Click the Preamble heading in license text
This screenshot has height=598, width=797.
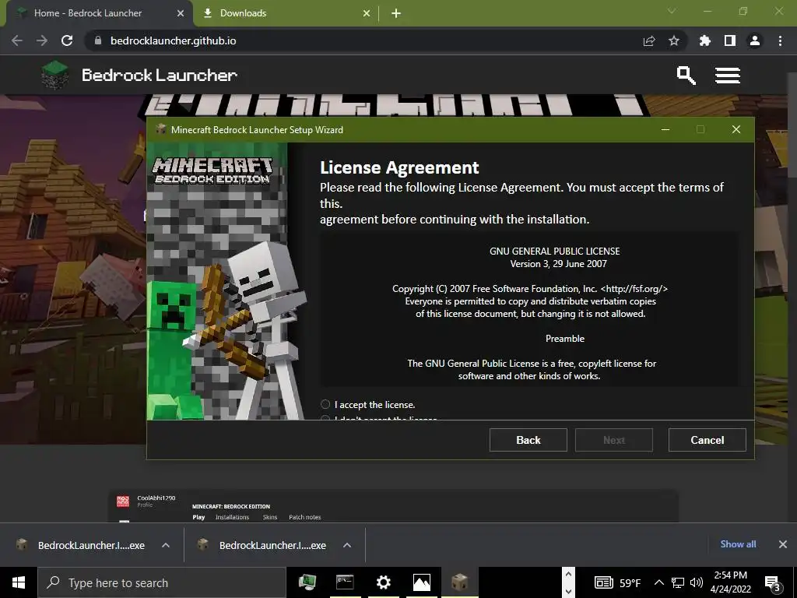click(x=565, y=339)
